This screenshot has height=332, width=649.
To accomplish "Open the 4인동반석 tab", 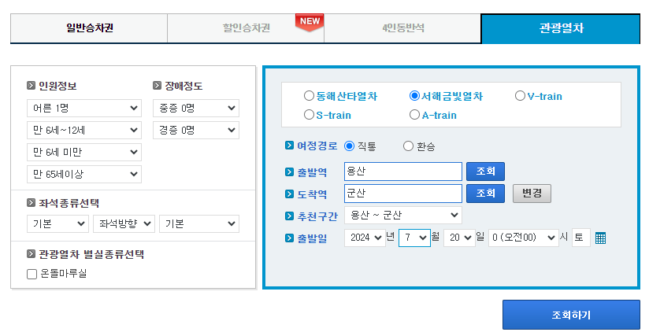I will click(x=402, y=28).
